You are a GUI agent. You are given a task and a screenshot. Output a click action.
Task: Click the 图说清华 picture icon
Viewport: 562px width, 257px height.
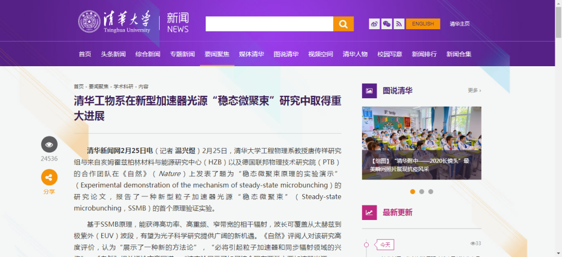(369, 90)
